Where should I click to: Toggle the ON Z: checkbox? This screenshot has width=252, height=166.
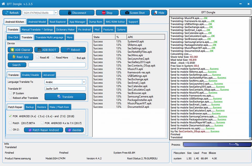pyautogui.click(x=10, y=129)
